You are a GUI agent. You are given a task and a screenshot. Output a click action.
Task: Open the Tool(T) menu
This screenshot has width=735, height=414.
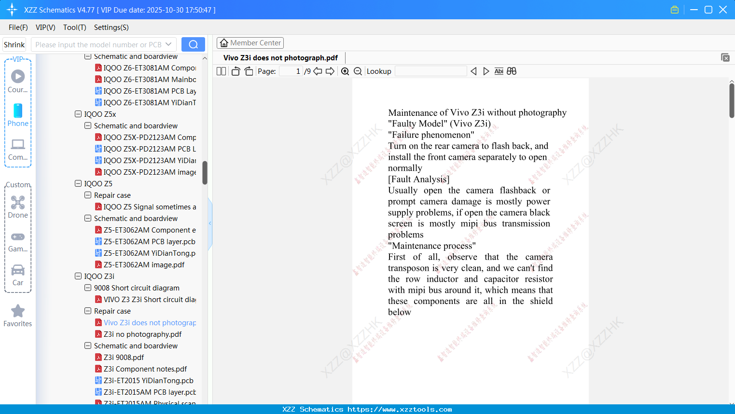(x=75, y=28)
